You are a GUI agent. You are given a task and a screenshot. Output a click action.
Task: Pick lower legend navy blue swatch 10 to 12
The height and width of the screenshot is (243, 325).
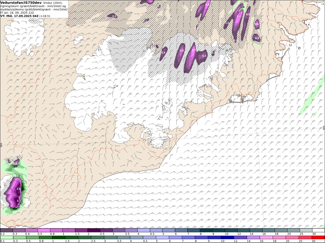coord(227,237)
